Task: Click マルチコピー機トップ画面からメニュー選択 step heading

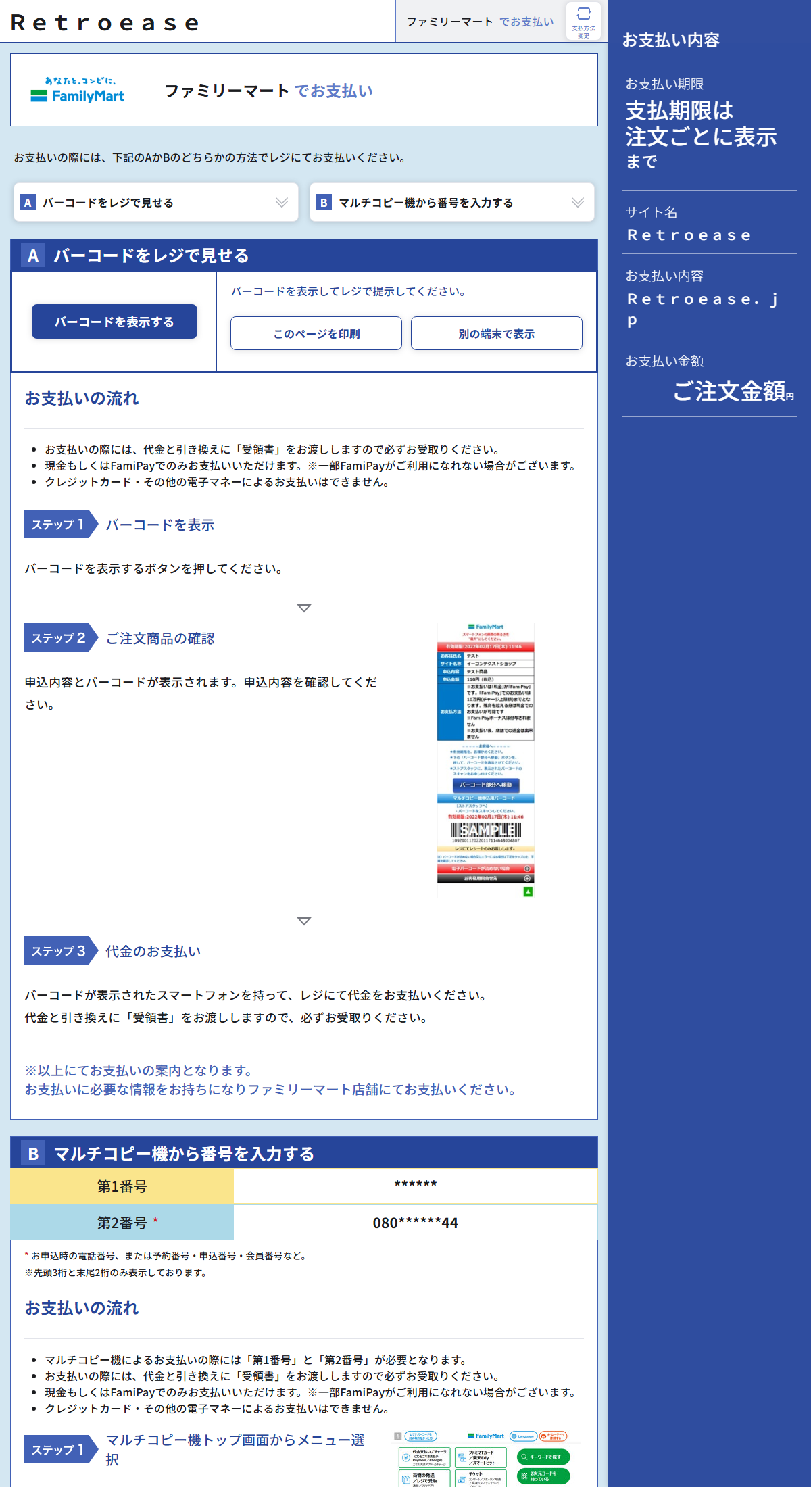Action: click(x=235, y=1450)
